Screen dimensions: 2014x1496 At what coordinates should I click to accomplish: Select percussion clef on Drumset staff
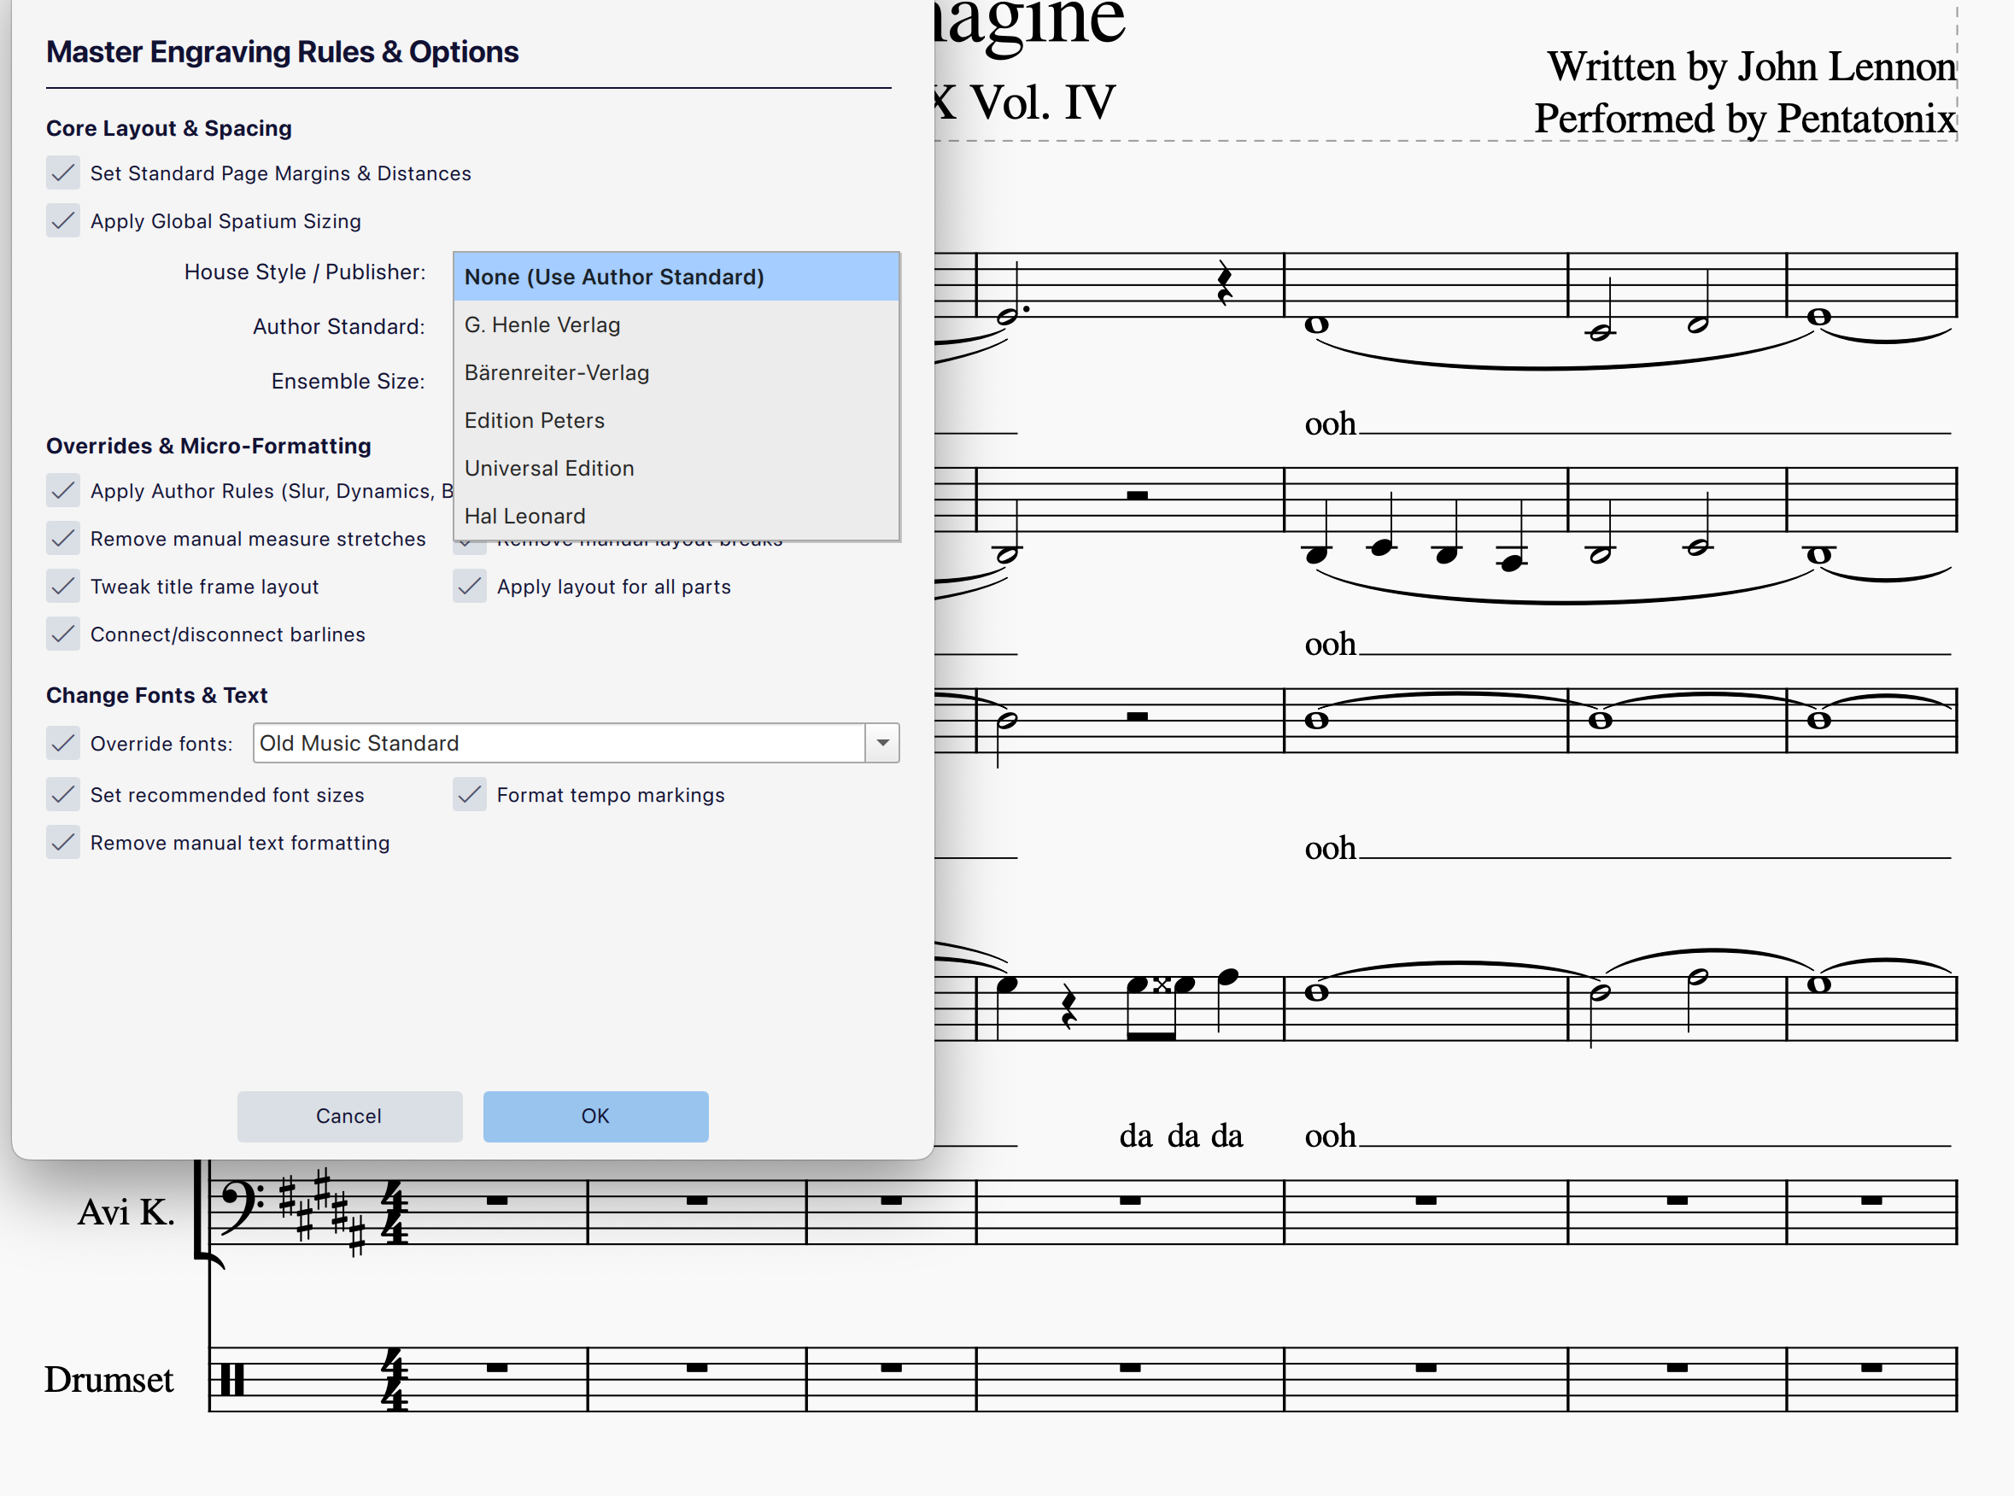point(232,1379)
